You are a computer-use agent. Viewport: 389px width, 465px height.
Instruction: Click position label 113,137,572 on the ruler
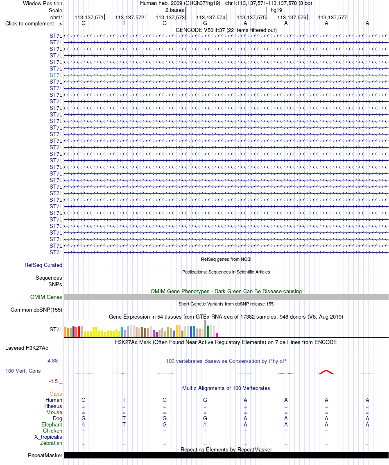129,18
